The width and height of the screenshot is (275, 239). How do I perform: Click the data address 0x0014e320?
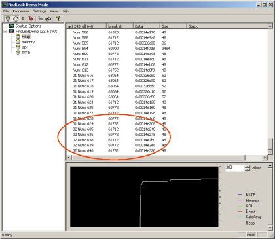[x=145, y=150]
